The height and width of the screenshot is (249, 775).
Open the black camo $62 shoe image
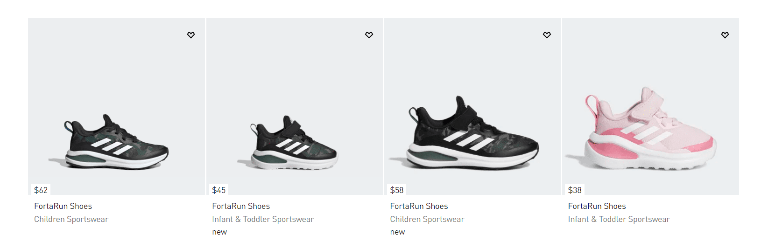point(116,106)
